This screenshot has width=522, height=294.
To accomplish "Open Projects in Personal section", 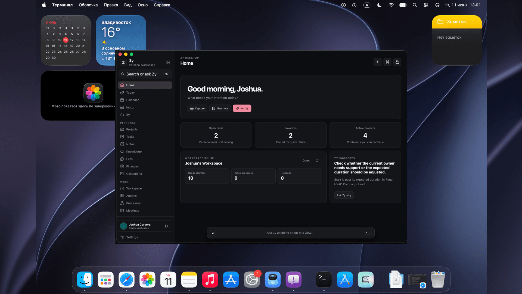I will (145, 129).
